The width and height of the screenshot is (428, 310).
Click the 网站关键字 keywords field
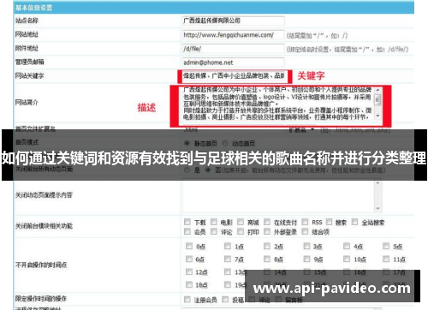[x=234, y=76]
